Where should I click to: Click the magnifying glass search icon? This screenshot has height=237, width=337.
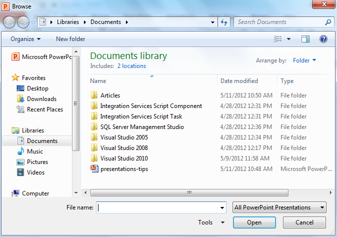pyautogui.click(x=328, y=22)
